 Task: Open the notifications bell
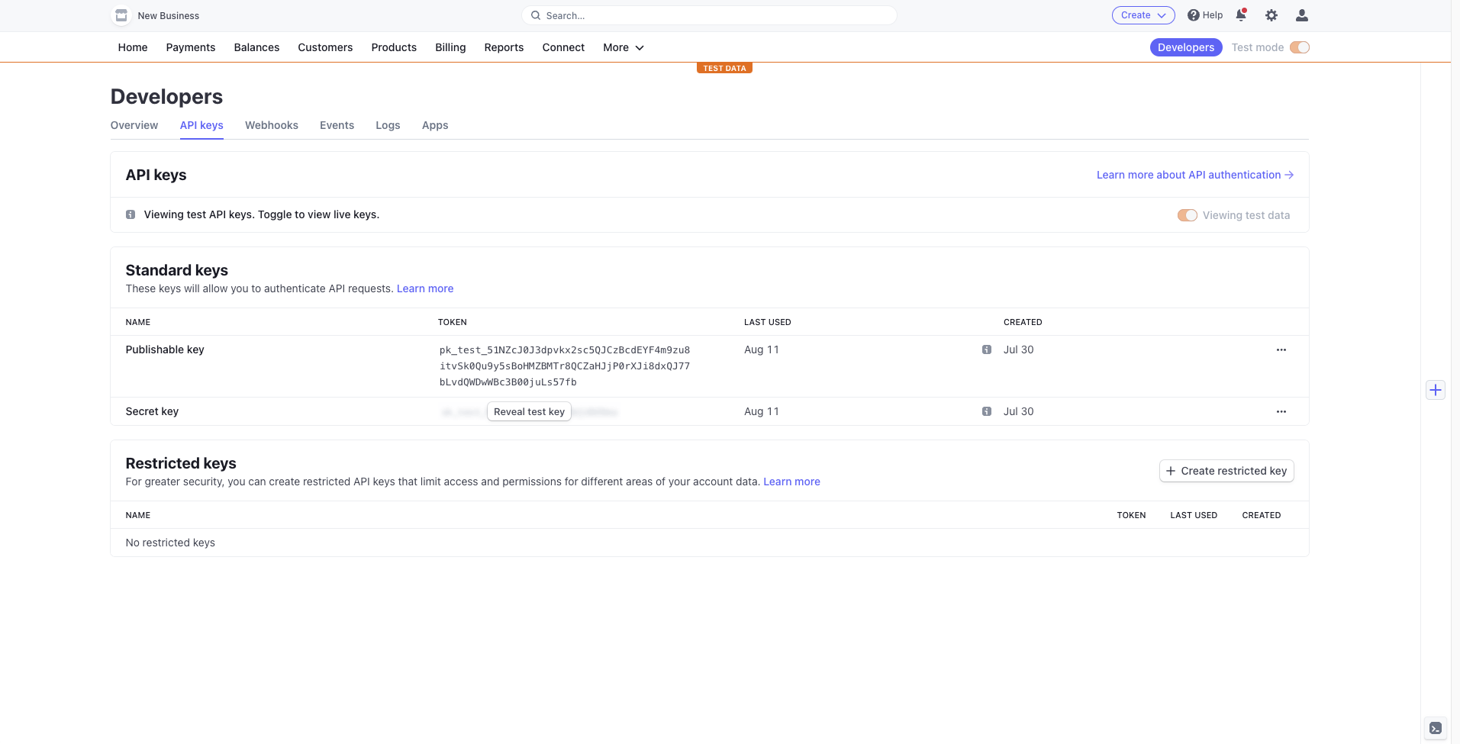click(x=1241, y=15)
